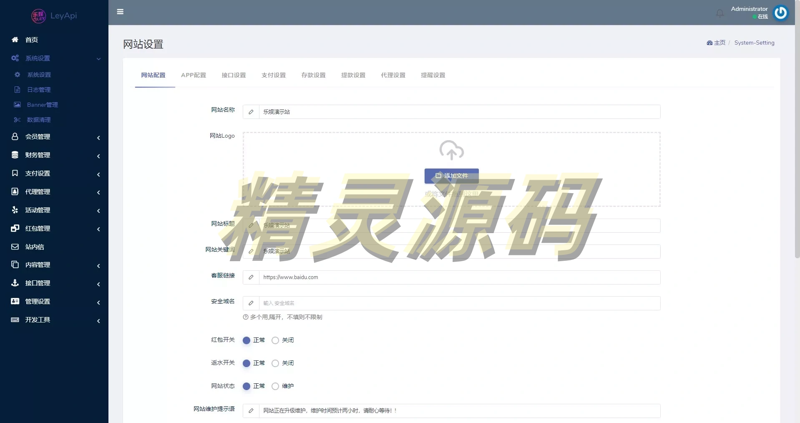Click the Administrator username text

749,9
